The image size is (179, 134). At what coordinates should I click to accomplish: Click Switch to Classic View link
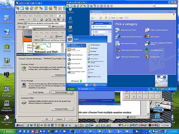[x=101, y=27]
